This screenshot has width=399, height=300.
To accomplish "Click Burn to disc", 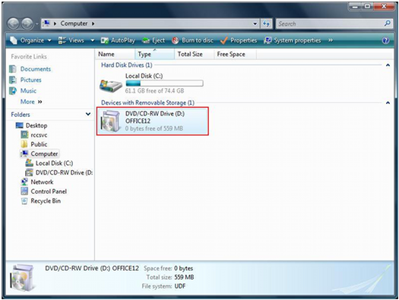I will [192, 40].
